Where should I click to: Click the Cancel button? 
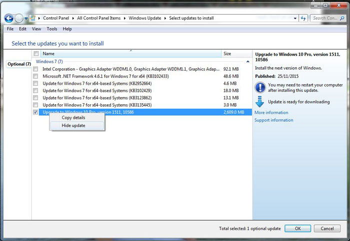[x=327, y=228]
